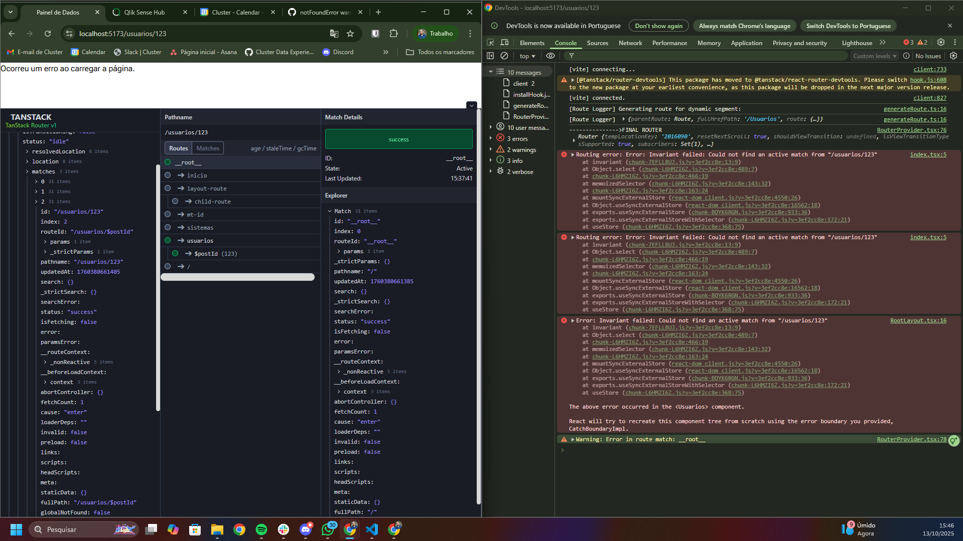963x541 pixels.
Task: Toggle the device toolbar icon
Action: point(505,43)
